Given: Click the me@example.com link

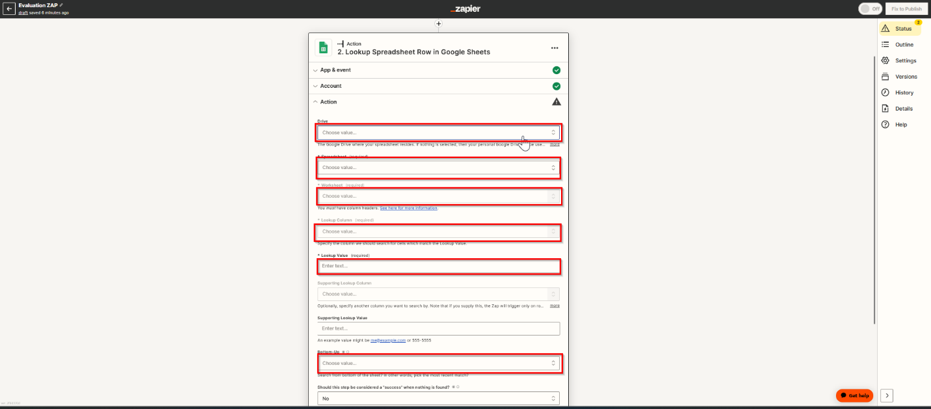Looking at the screenshot, I should [x=388, y=340].
